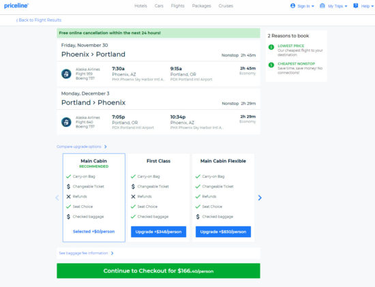Screen dimensions: 375x287
Task: Upgrade to Main Cabin Flexible fare
Action: [x=223, y=232]
